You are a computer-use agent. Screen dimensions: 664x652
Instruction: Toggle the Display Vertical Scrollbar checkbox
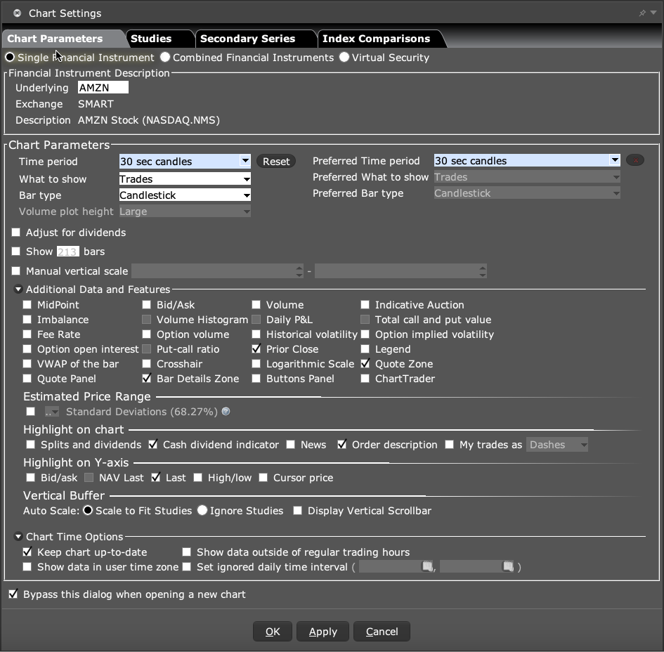coord(298,511)
